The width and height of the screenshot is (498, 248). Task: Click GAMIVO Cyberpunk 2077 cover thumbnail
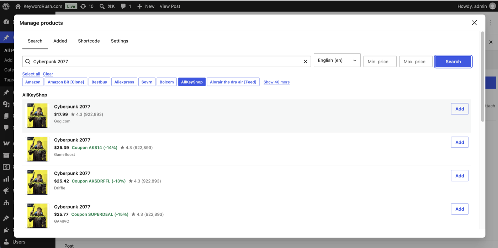(37, 216)
